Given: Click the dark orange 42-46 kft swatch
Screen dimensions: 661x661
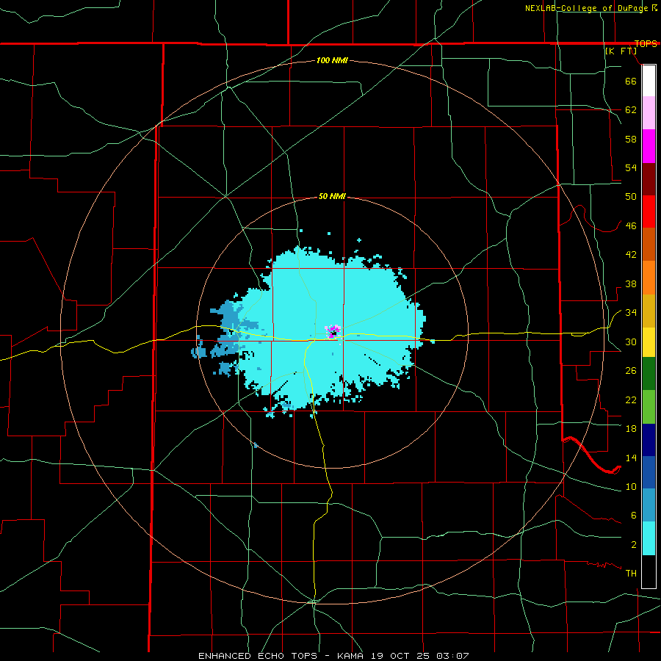Looking at the screenshot, I should coord(649,244).
